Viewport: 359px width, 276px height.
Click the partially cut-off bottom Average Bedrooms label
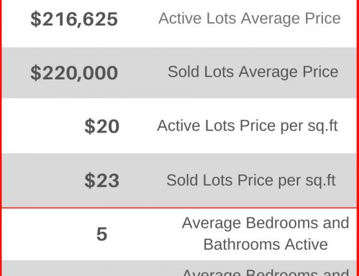tap(266, 273)
